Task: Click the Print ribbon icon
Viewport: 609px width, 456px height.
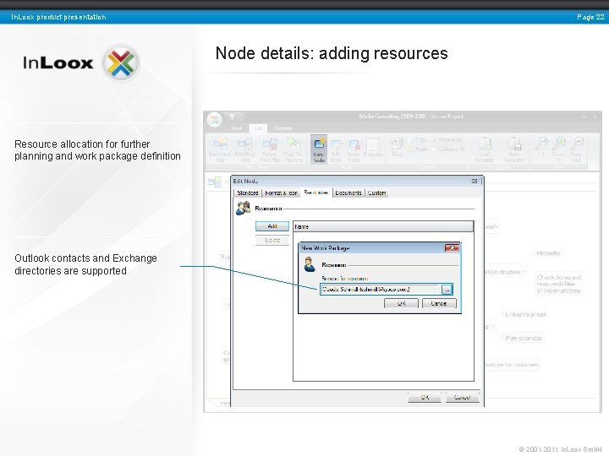Action: (x=397, y=147)
